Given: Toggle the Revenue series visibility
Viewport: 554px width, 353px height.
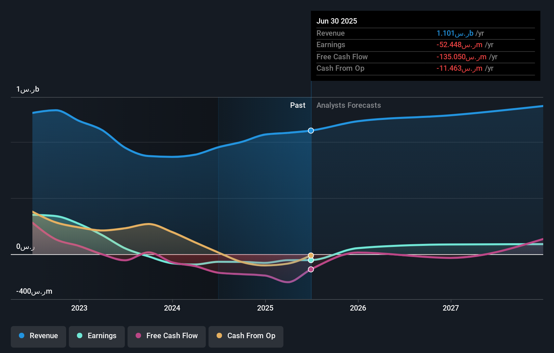Looking at the screenshot, I should 38,336.
